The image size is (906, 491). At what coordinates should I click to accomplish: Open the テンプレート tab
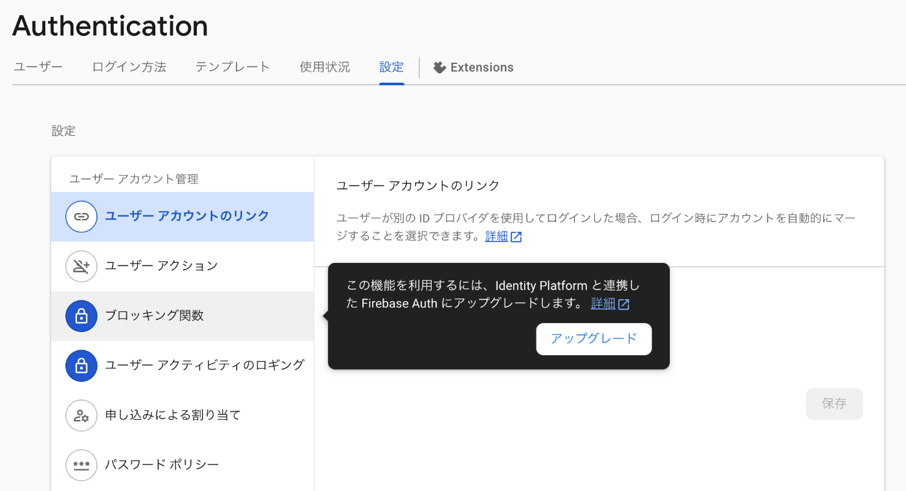click(x=233, y=67)
